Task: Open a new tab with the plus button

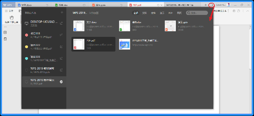Action: tap(205, 5)
